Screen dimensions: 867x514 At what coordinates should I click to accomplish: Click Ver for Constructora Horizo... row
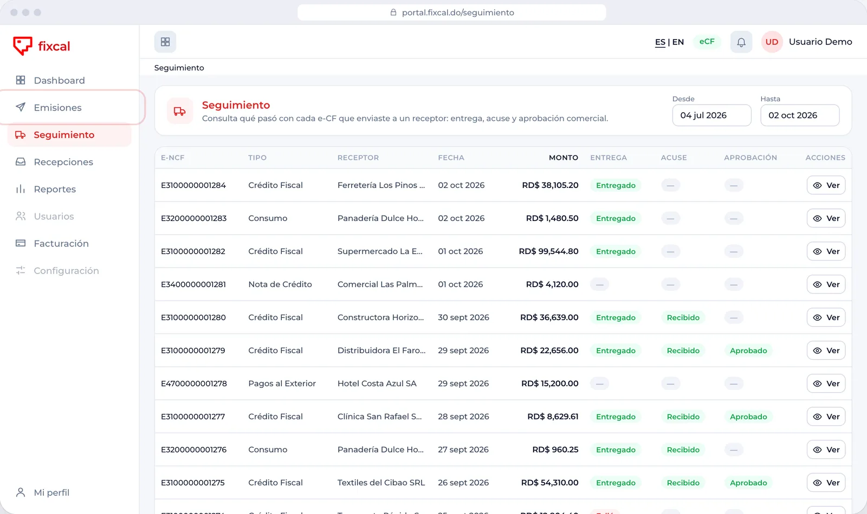click(826, 317)
